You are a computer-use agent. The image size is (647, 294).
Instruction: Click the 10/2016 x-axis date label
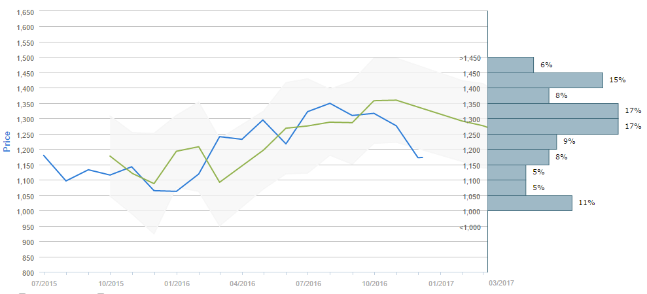click(x=375, y=284)
